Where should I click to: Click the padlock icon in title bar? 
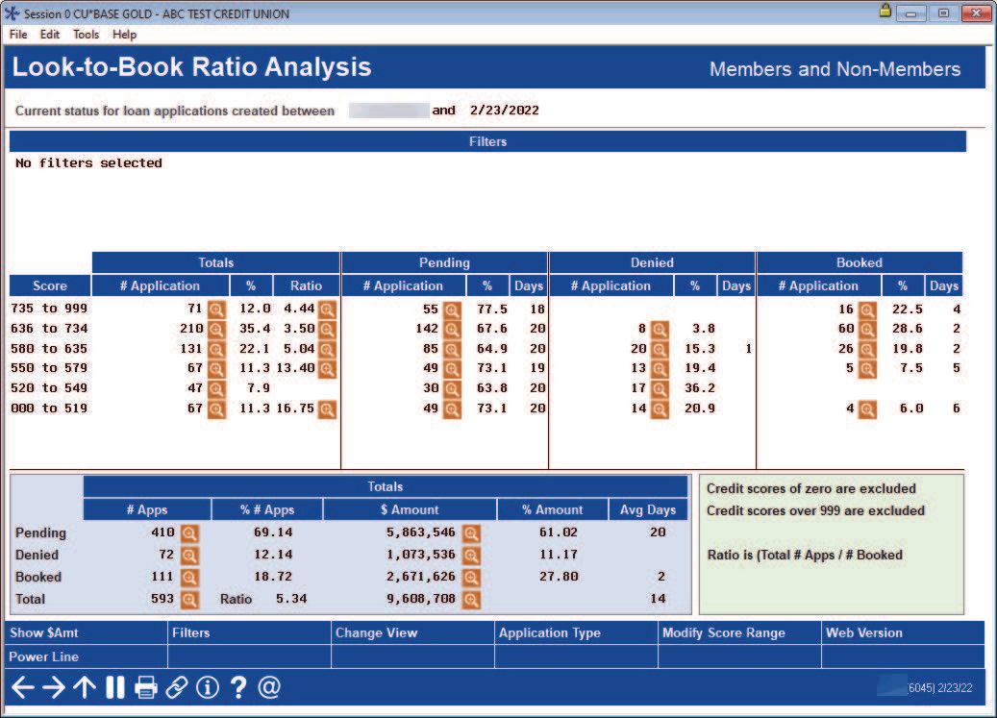tap(885, 11)
